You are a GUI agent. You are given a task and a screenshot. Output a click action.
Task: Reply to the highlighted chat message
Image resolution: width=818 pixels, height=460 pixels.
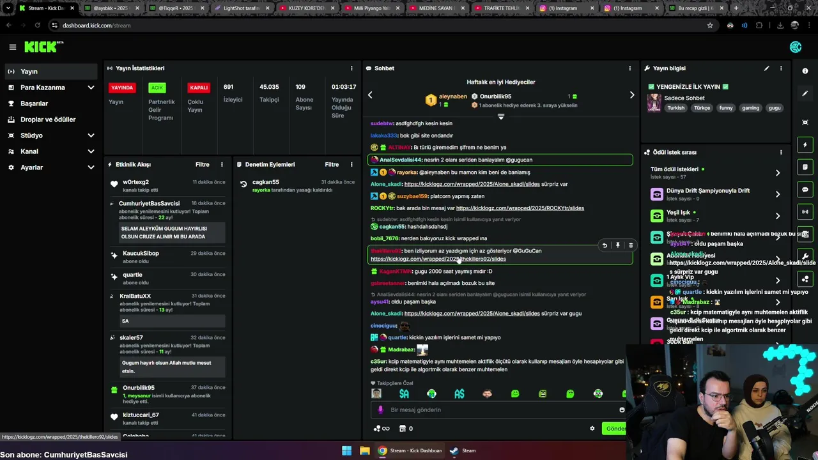(x=605, y=245)
